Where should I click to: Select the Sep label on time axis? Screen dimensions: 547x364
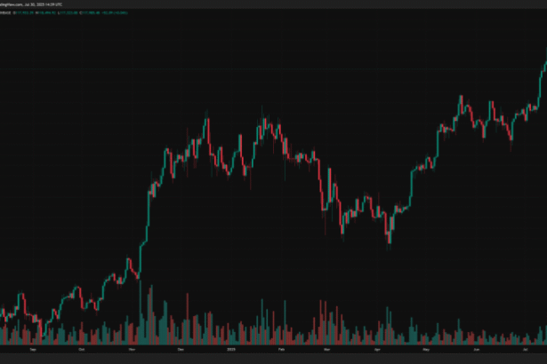34,351
